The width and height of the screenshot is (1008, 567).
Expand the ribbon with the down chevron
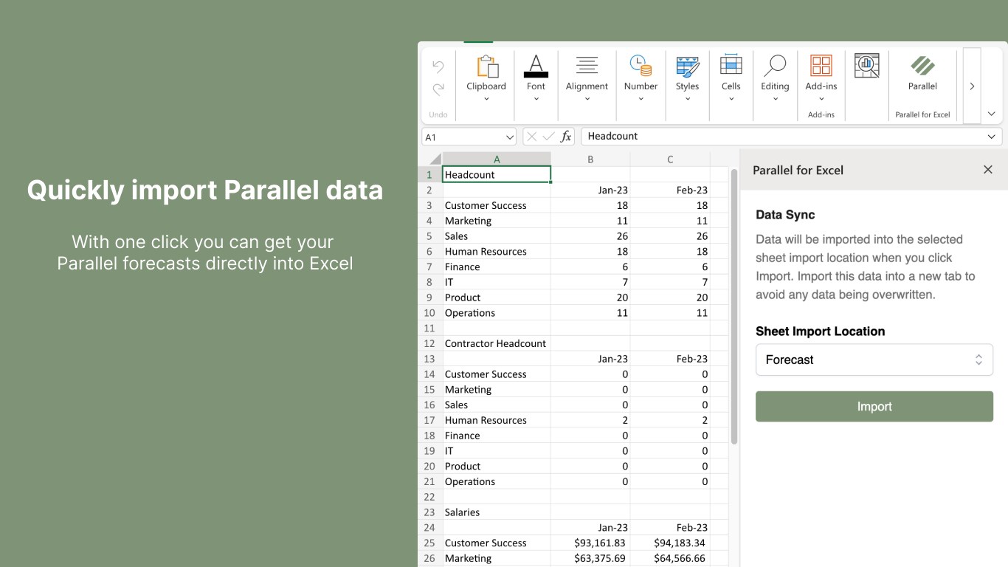pos(991,114)
